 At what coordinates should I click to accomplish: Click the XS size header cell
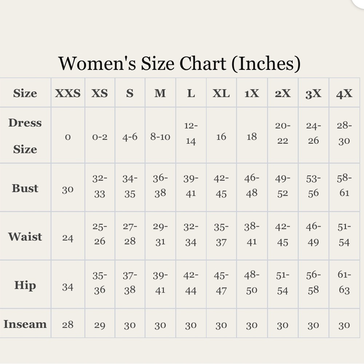[x=100, y=92]
